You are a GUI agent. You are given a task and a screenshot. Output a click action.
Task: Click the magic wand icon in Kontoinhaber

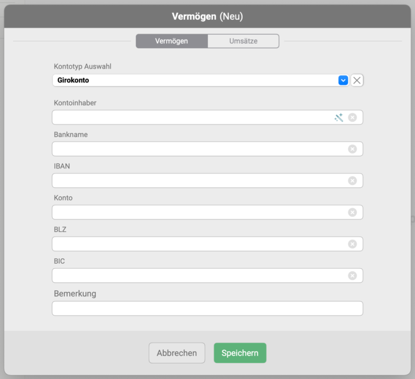[x=338, y=117]
